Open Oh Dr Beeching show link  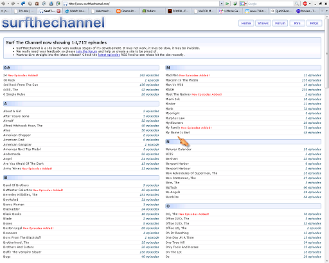tap(177, 233)
